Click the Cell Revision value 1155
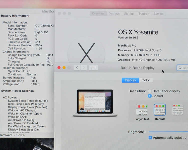 coord(39,48)
